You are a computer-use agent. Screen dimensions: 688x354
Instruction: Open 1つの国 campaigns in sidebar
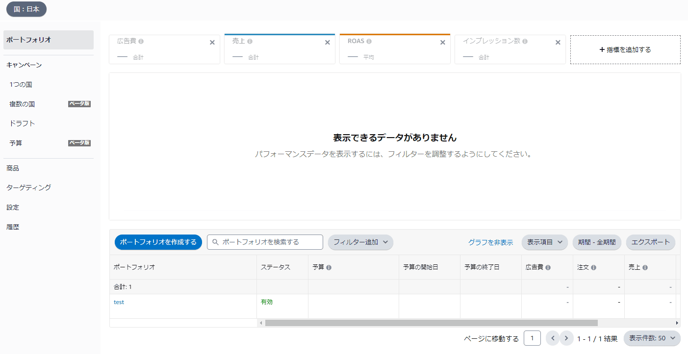(21, 85)
